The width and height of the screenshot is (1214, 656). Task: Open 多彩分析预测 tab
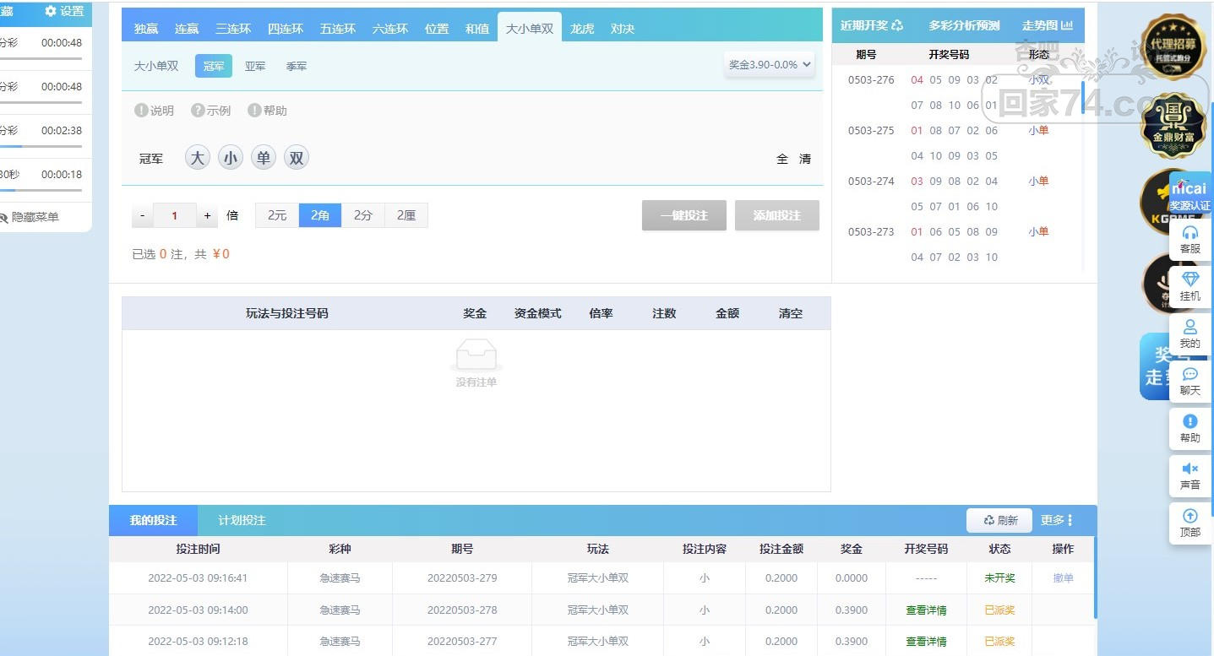coord(964,25)
